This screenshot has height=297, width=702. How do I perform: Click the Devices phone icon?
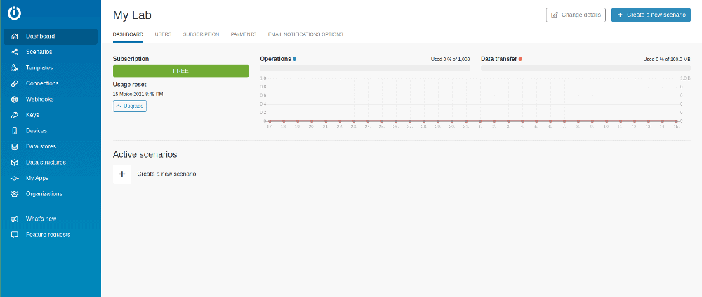[x=14, y=131]
